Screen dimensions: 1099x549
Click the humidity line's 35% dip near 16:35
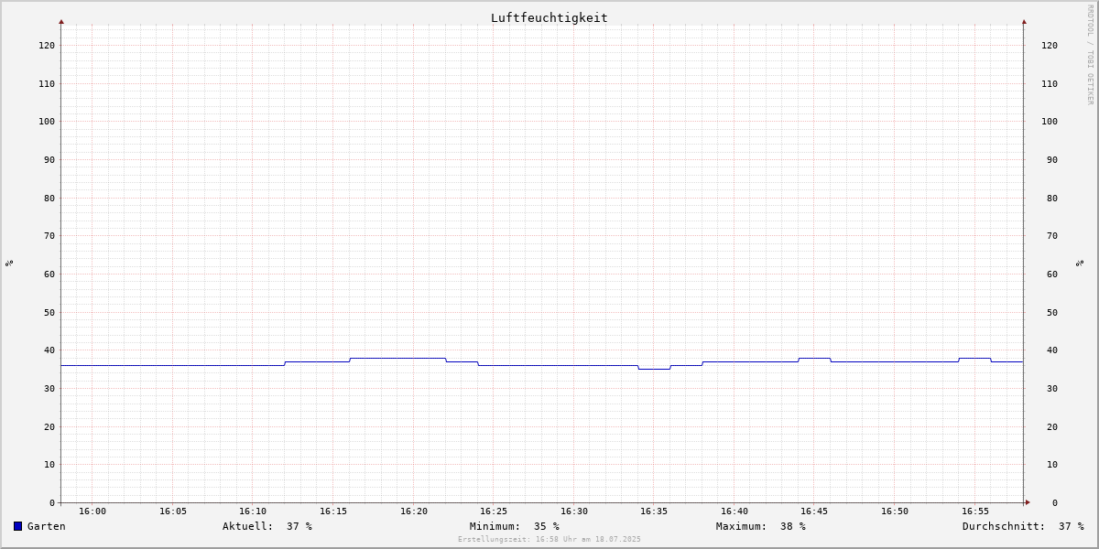tap(654, 369)
